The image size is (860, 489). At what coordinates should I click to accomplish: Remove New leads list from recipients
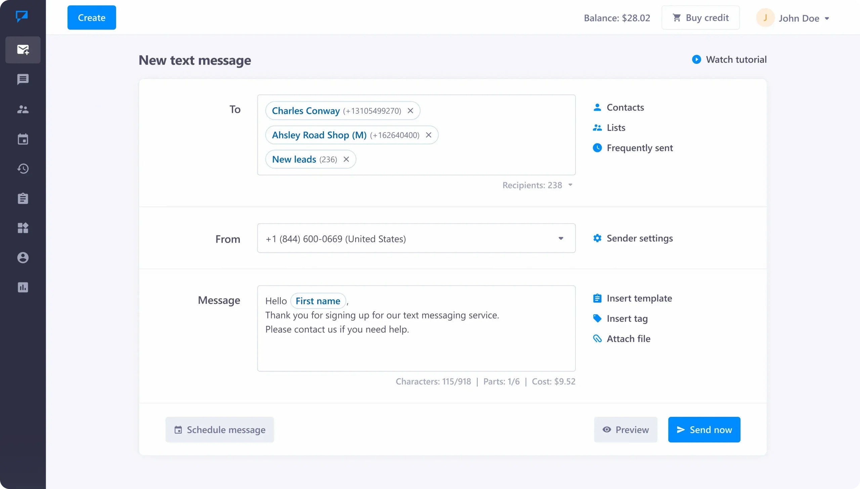tap(347, 159)
